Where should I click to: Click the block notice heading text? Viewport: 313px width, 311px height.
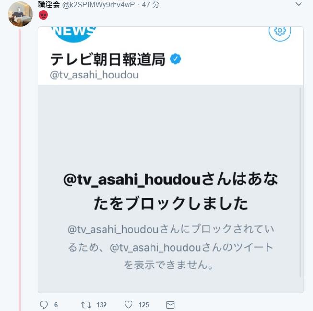[x=171, y=191]
